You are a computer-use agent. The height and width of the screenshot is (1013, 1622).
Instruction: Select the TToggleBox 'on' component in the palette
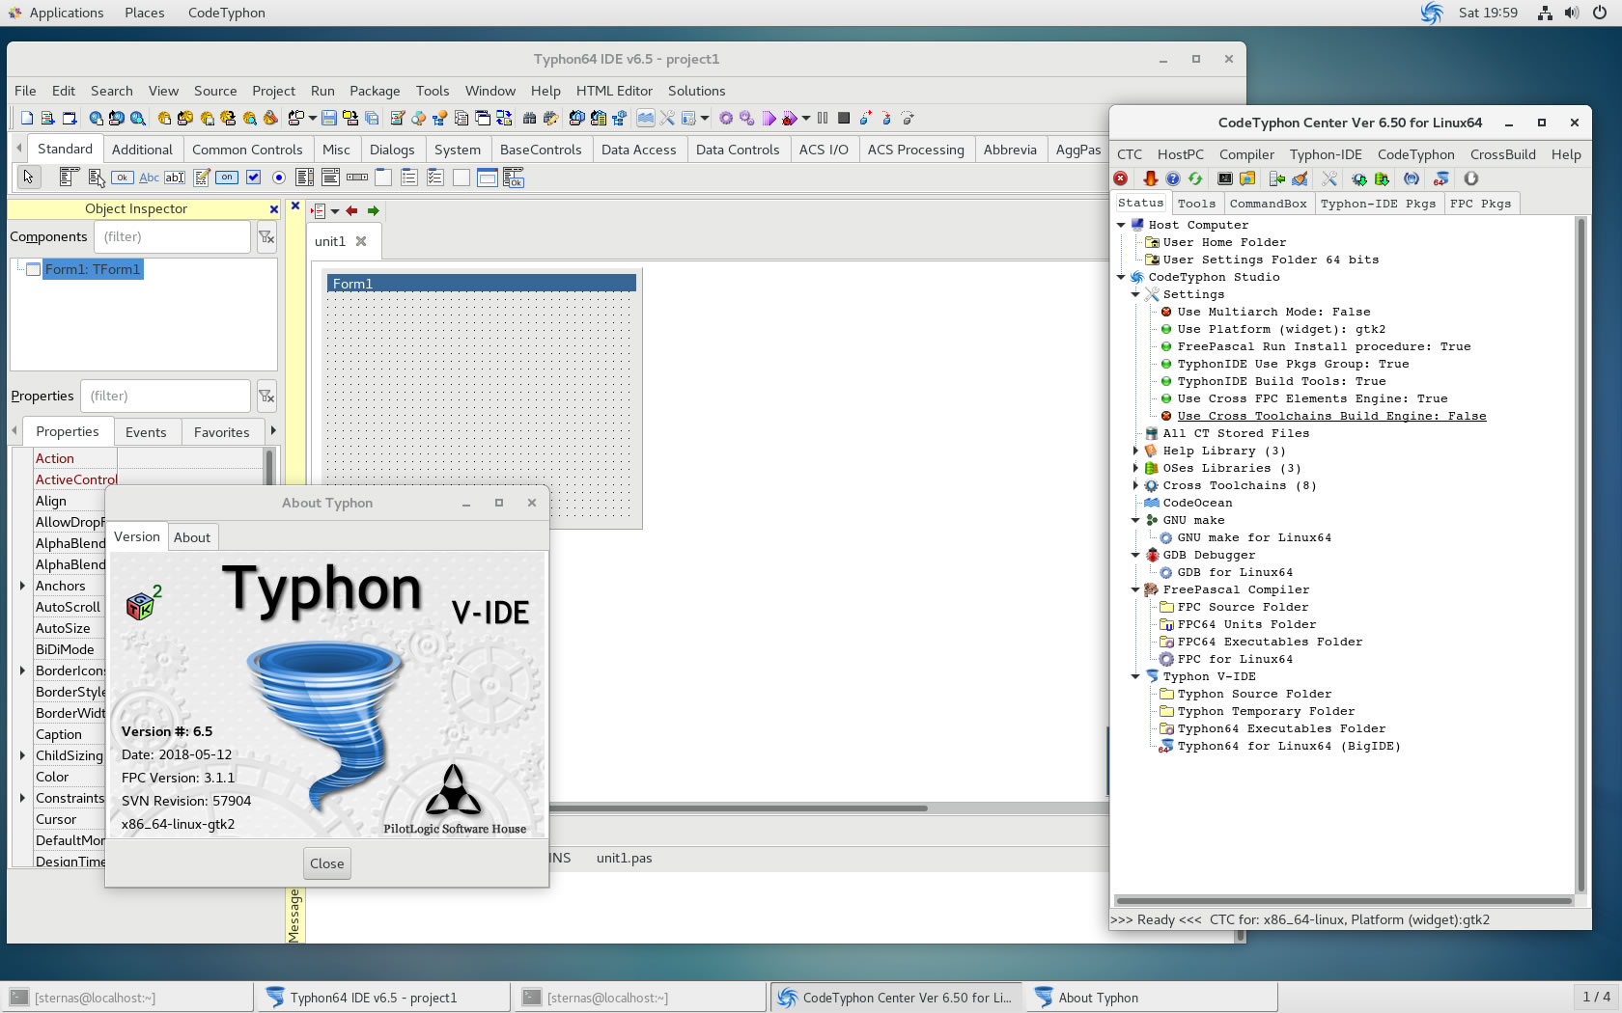click(x=227, y=178)
